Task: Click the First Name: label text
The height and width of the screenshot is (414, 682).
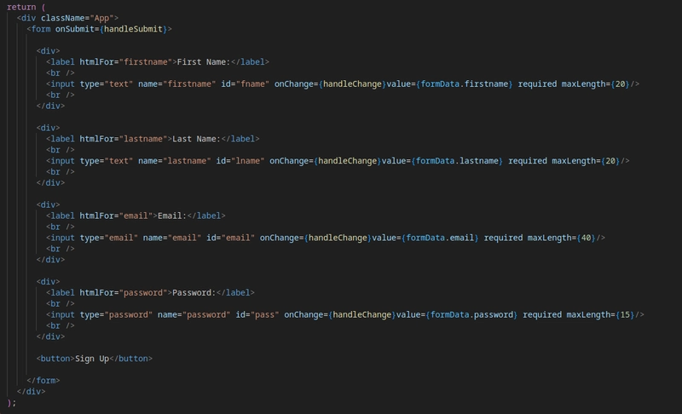Action: click(204, 62)
